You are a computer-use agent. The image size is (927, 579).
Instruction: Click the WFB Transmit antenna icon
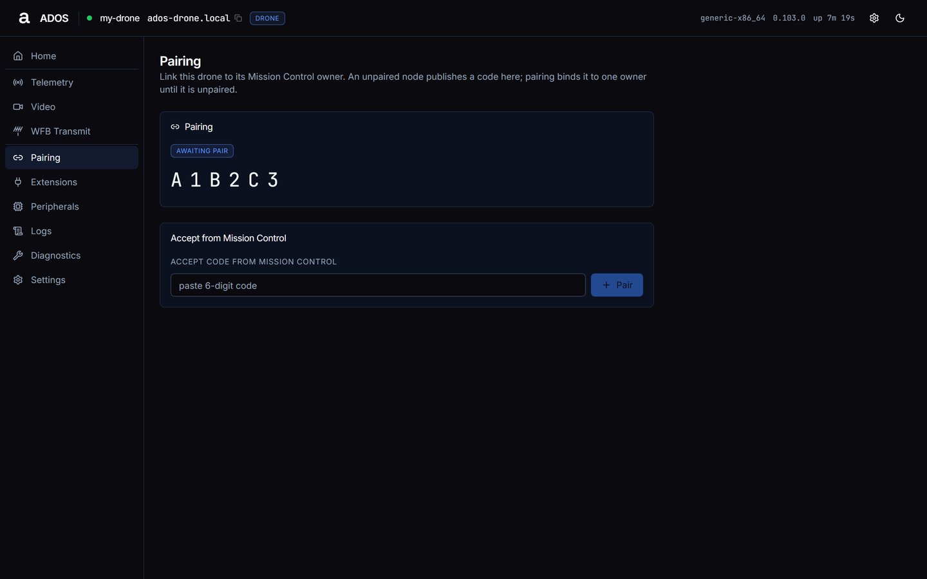[x=18, y=131]
